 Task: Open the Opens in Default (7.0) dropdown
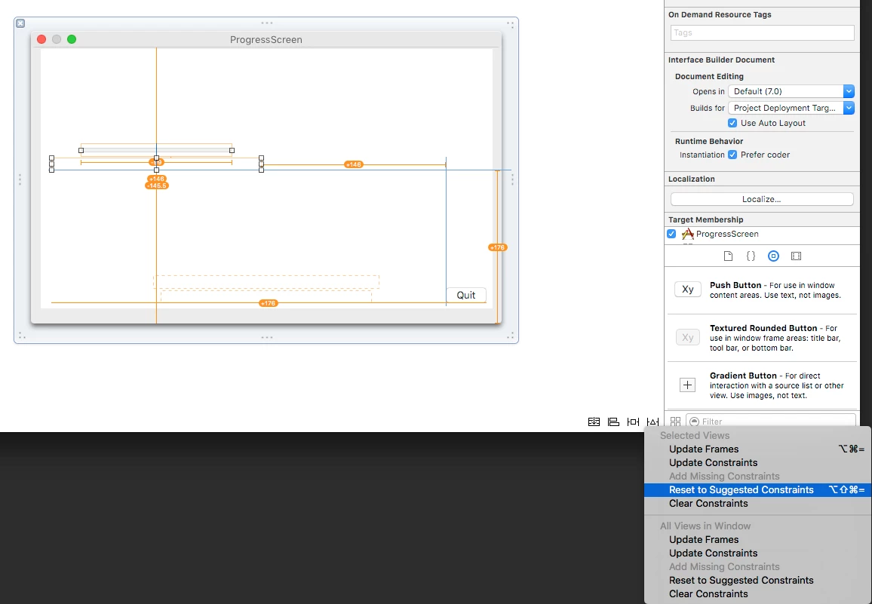click(791, 91)
